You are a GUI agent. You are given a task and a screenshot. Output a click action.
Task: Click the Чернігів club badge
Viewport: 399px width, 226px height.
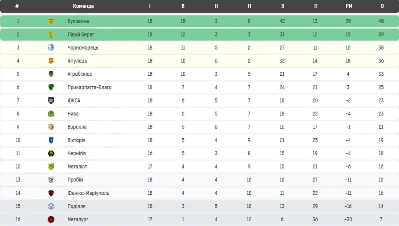tap(51, 153)
